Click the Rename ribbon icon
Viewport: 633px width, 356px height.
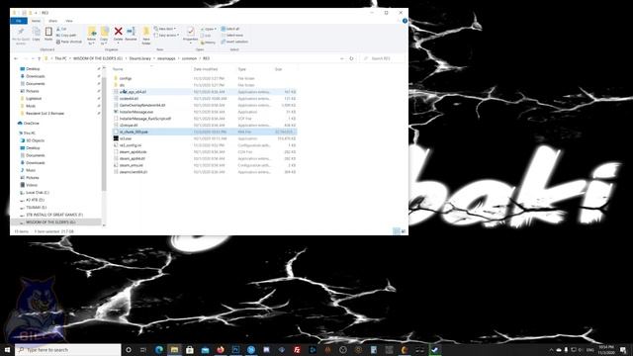point(131,35)
